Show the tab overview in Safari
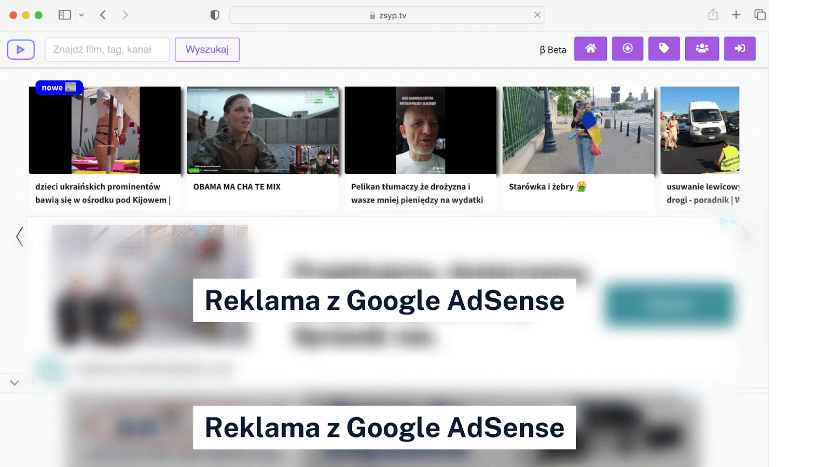The height and width of the screenshot is (467, 830). coord(760,15)
